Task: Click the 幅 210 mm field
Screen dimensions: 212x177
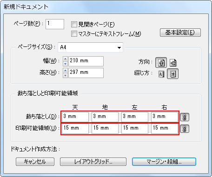Action: [x=86, y=61]
